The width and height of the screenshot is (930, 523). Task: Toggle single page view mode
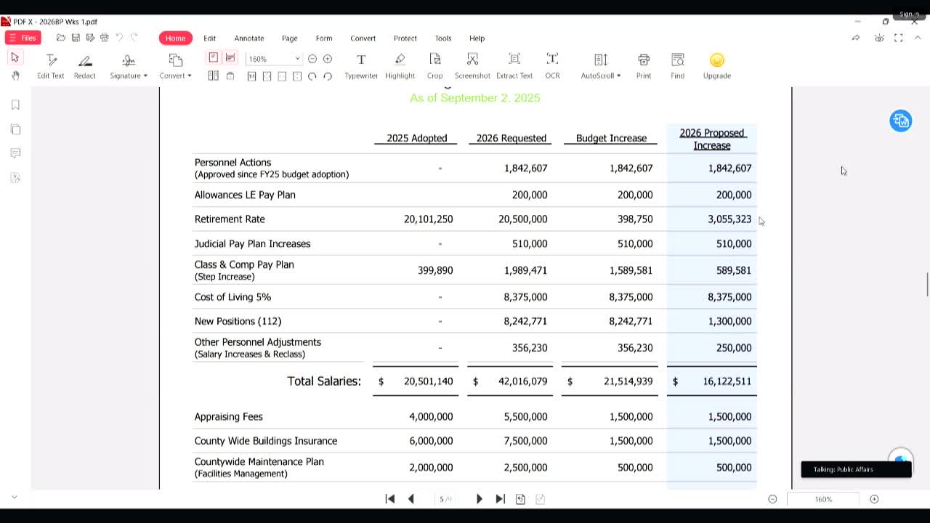(214, 57)
